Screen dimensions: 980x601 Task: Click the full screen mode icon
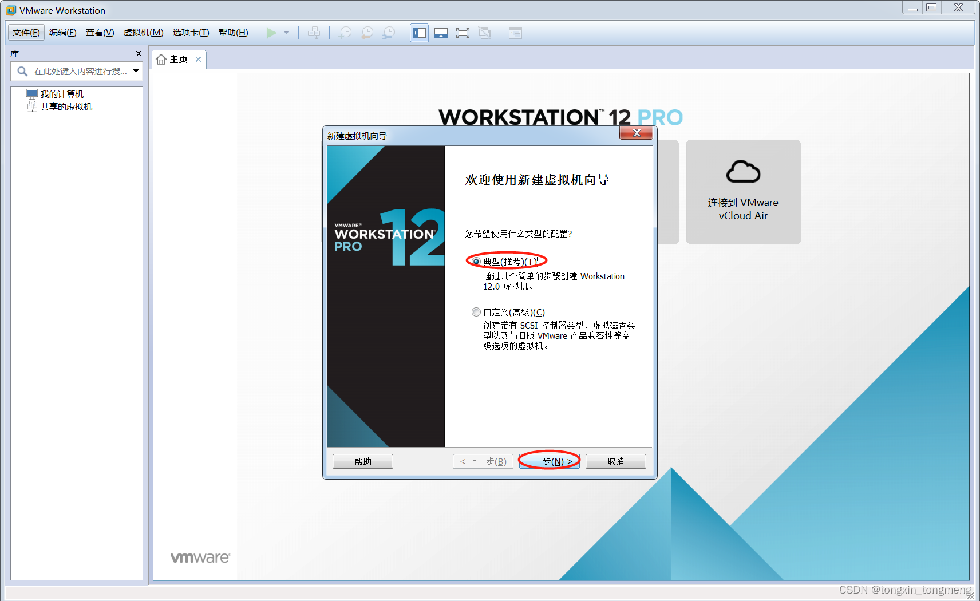pyautogui.click(x=463, y=33)
